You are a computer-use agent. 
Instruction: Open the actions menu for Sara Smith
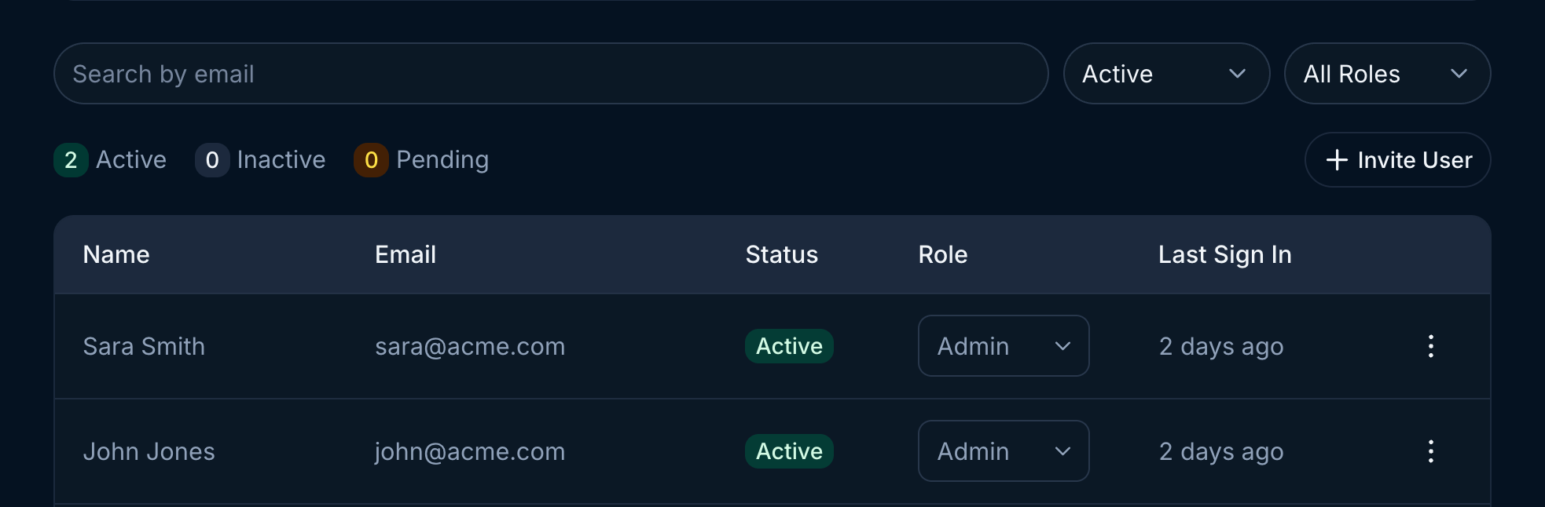tap(1430, 346)
